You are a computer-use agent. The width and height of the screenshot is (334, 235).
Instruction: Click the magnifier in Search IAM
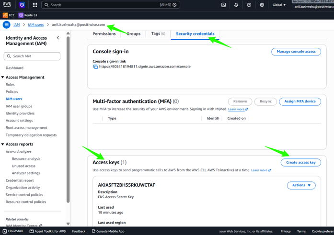(x=9, y=56)
